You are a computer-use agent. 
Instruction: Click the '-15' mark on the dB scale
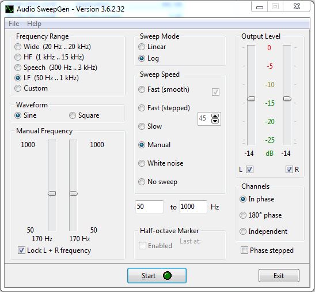click(270, 103)
